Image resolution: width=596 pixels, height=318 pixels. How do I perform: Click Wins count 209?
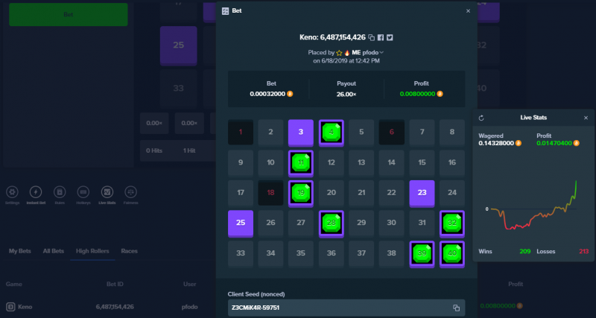pos(525,252)
